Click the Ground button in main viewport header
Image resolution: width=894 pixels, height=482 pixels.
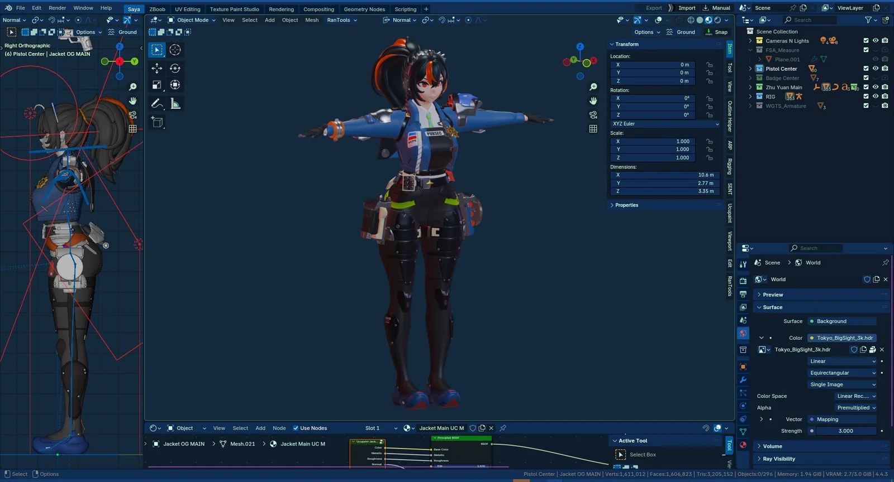point(681,32)
